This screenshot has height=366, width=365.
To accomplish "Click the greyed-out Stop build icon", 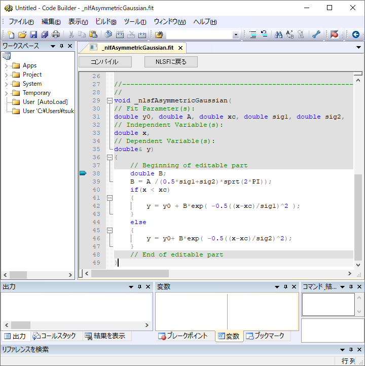I will (x=131, y=34).
